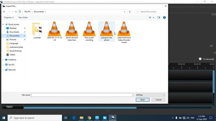
Task: Open the Windows Start menu
Action: click(4, 118)
